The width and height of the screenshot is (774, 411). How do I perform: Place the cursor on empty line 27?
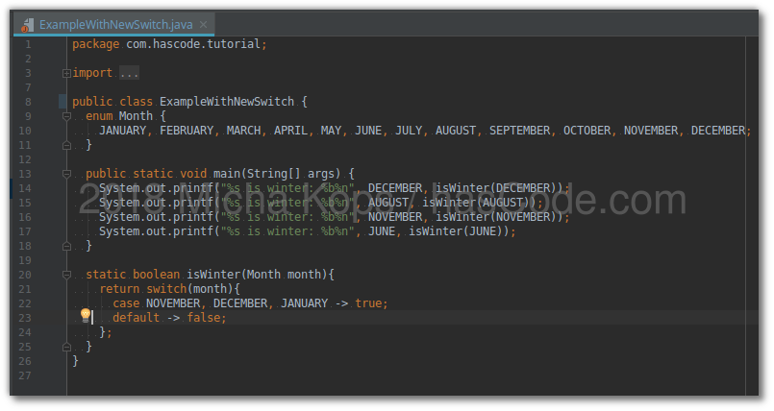click(x=288, y=375)
